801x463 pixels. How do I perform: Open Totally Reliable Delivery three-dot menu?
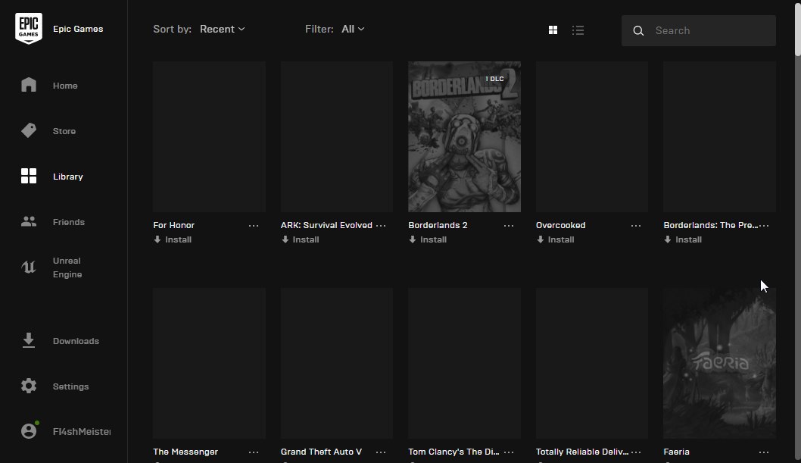[635, 452]
